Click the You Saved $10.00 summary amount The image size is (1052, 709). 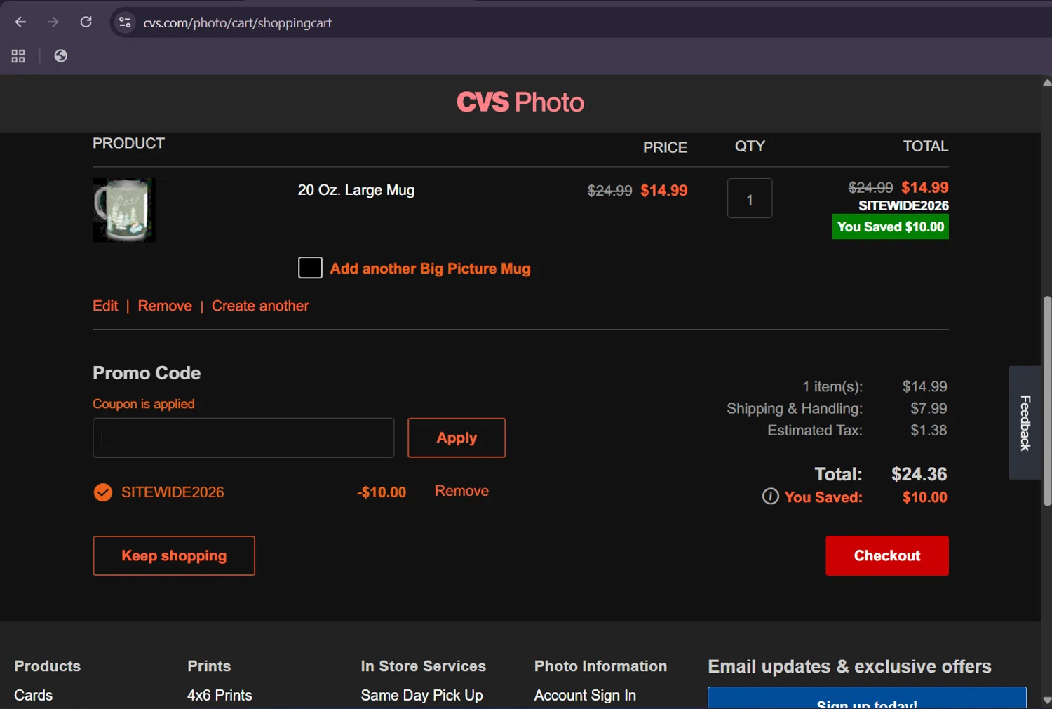[x=924, y=497]
